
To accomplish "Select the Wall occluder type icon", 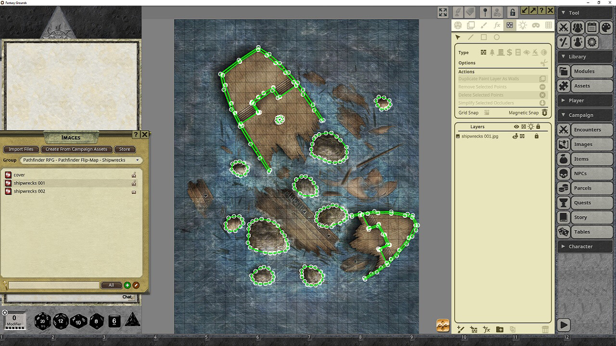I will pyautogui.click(x=484, y=52).
